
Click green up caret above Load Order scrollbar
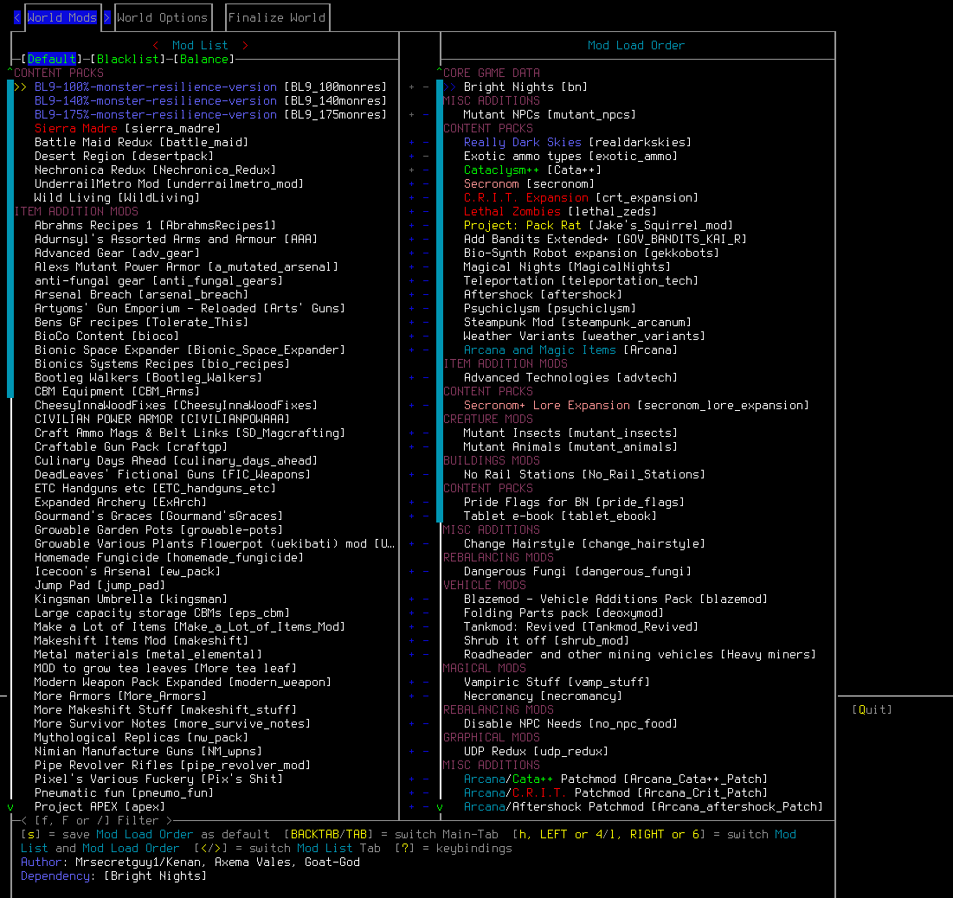pyautogui.click(x=440, y=72)
